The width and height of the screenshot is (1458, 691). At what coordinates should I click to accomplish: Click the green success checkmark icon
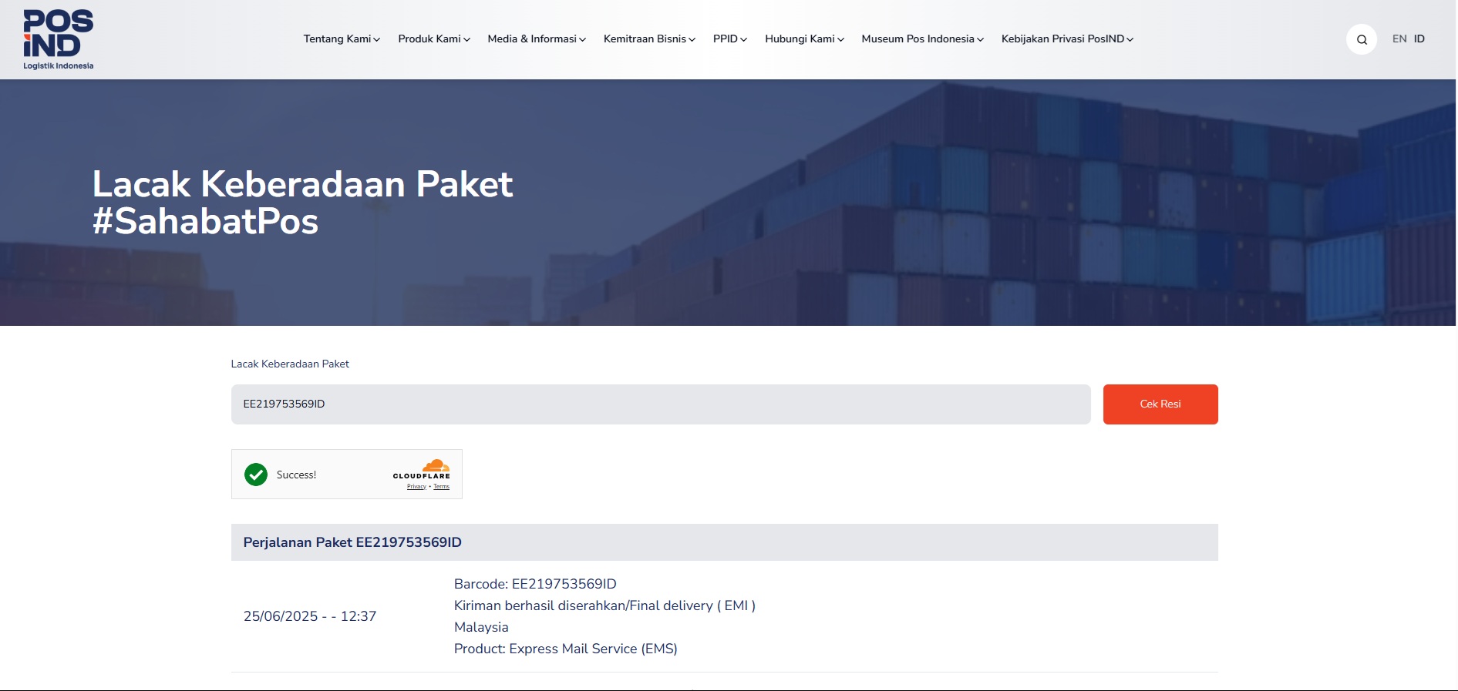(x=256, y=475)
